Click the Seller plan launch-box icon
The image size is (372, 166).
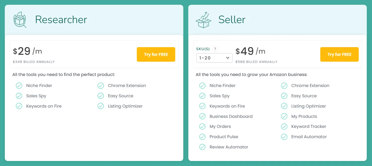203,20
